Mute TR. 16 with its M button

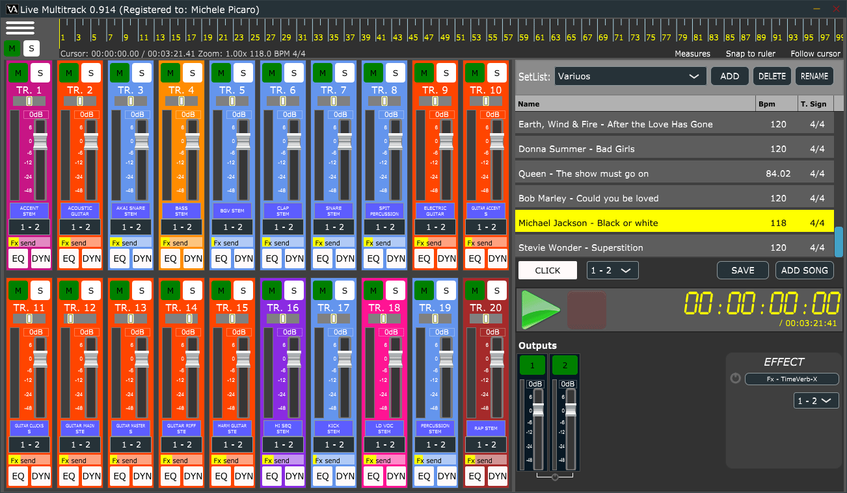tap(271, 290)
